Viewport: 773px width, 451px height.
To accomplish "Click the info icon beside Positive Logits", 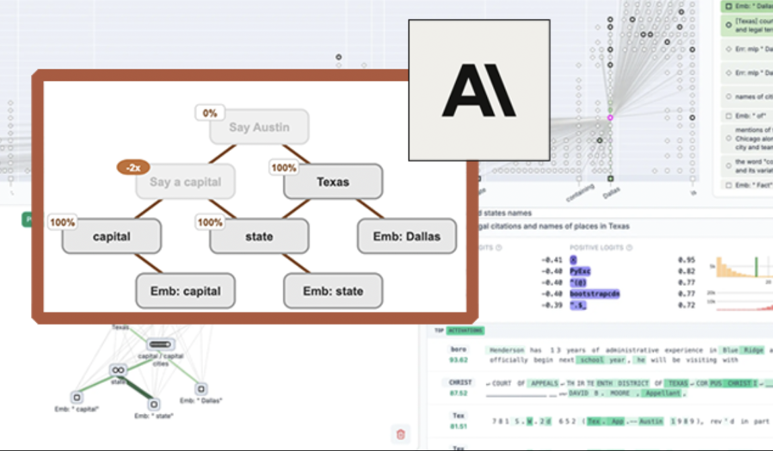I will pos(629,247).
